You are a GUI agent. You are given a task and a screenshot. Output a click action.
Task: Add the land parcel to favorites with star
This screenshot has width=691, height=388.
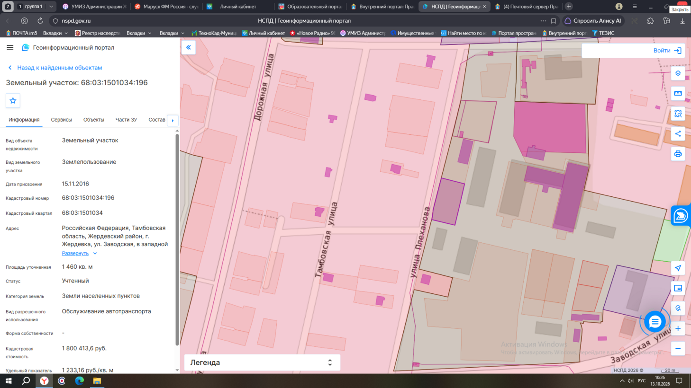13,100
